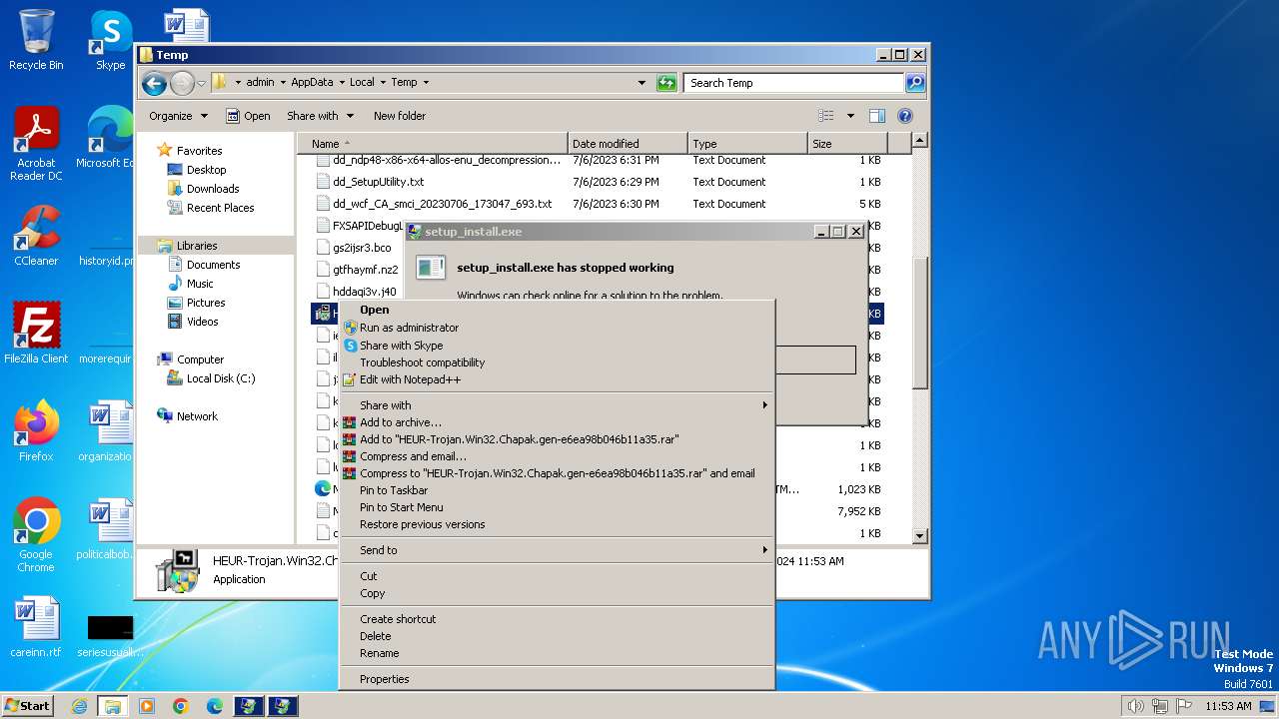Click Media Player taskbar icon
This screenshot has height=719, width=1279.
147,706
